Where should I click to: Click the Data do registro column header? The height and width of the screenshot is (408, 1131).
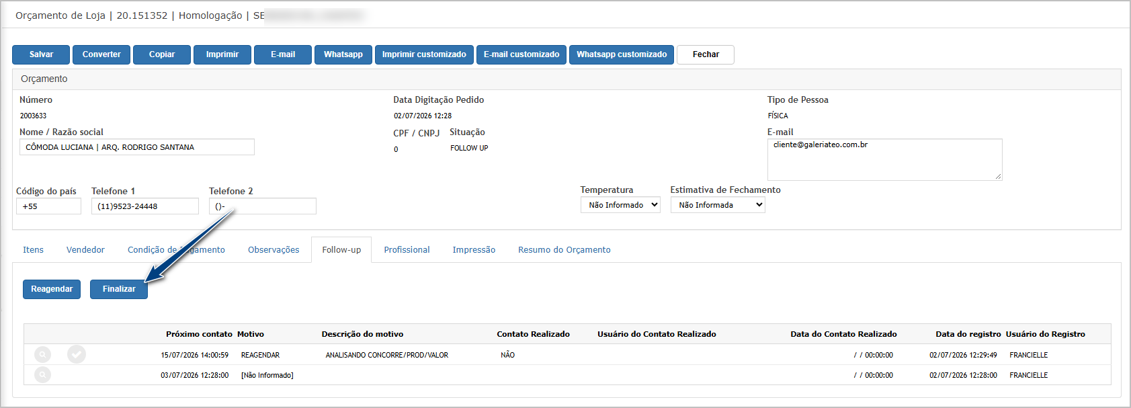click(x=968, y=334)
